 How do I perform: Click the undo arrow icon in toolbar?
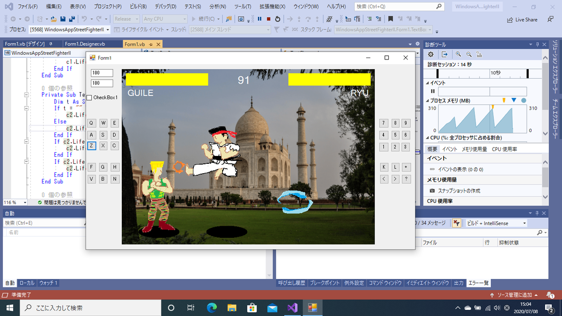(x=84, y=19)
